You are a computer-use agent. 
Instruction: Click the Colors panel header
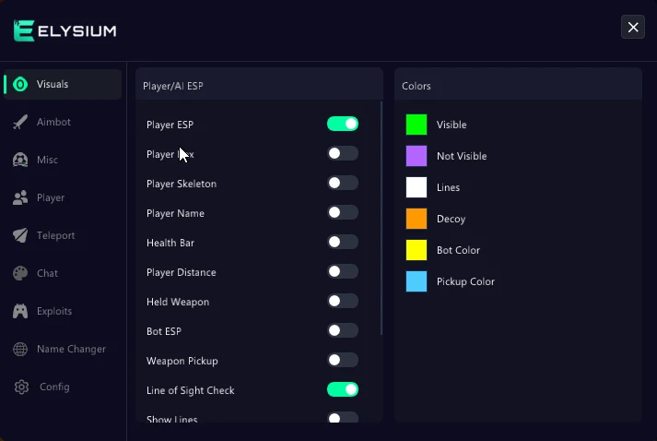click(x=518, y=86)
